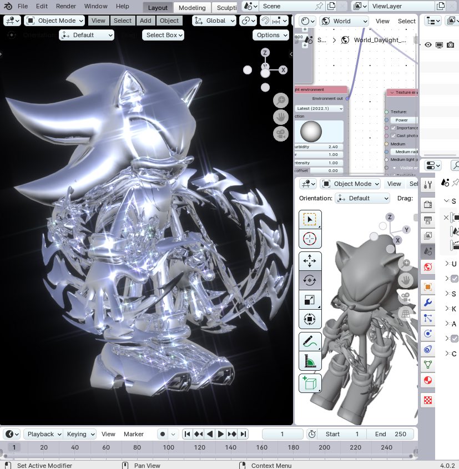
Task: Select the Annotate pencil tool
Action: point(310,341)
